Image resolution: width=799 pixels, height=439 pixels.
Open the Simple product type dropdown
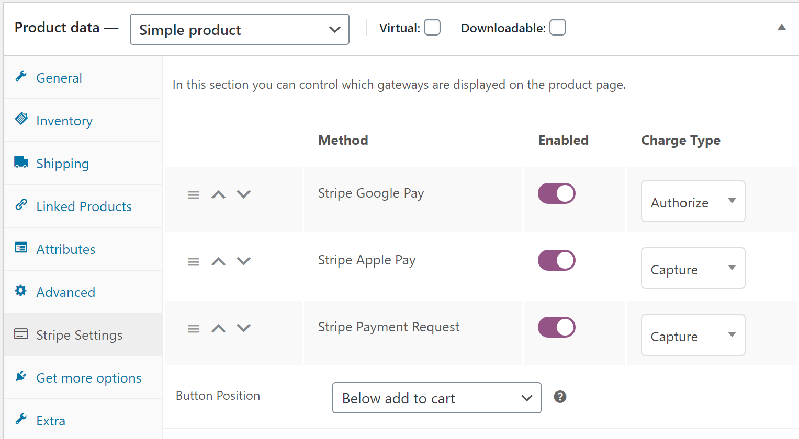[x=239, y=30]
